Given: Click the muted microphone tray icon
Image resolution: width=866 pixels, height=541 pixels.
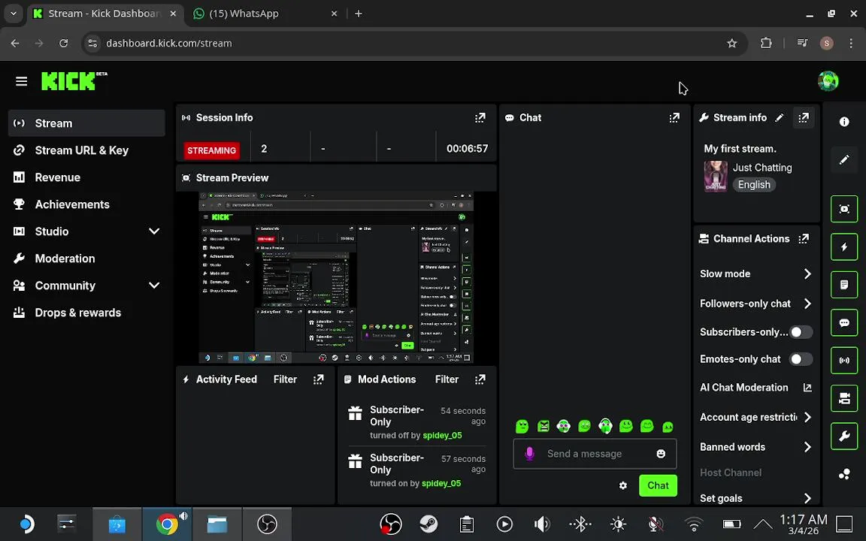Looking at the screenshot, I should 656,524.
